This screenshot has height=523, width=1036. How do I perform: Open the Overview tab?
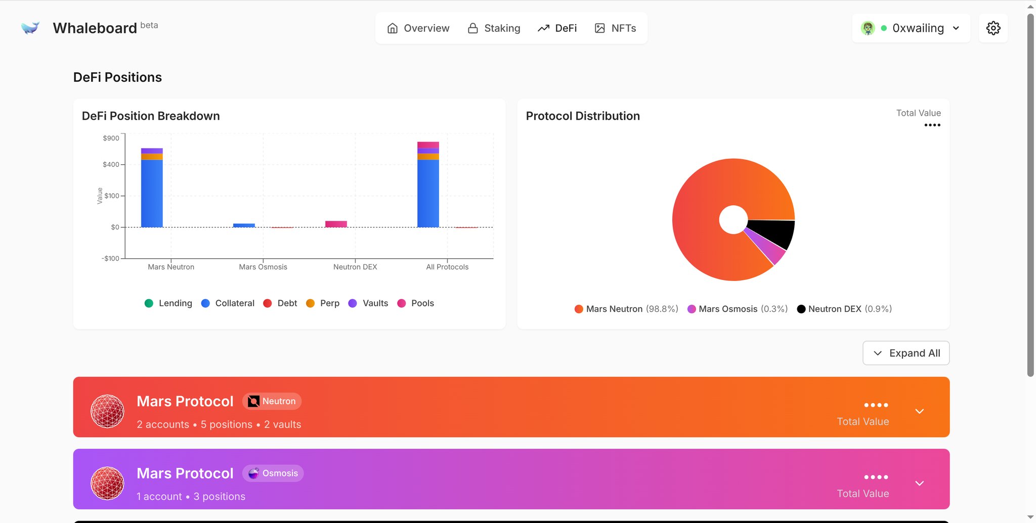[418, 28]
